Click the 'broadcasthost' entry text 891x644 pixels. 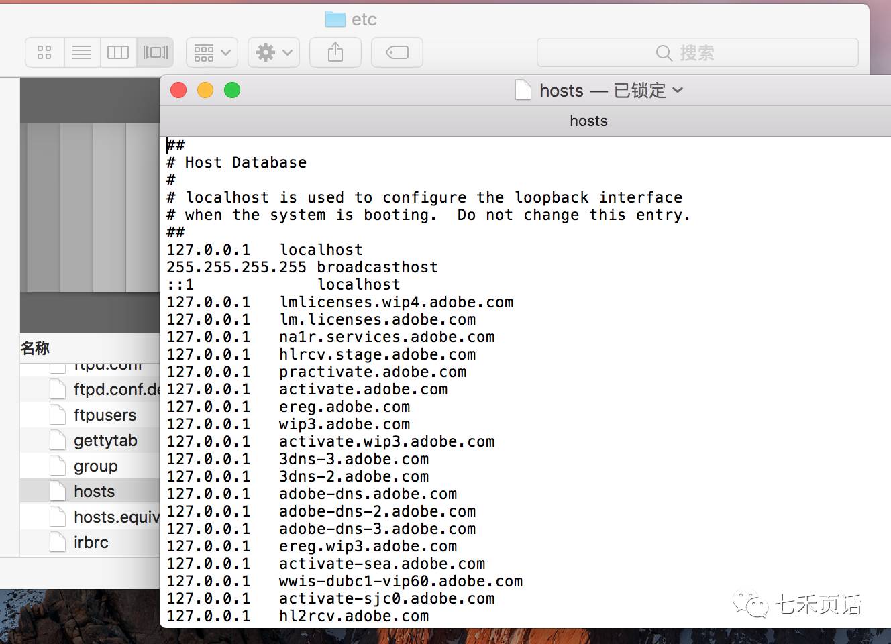coord(378,267)
